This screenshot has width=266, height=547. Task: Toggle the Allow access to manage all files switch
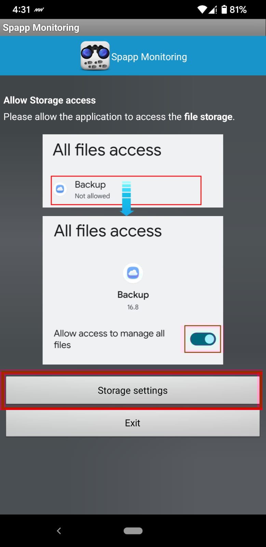pyautogui.click(x=203, y=339)
